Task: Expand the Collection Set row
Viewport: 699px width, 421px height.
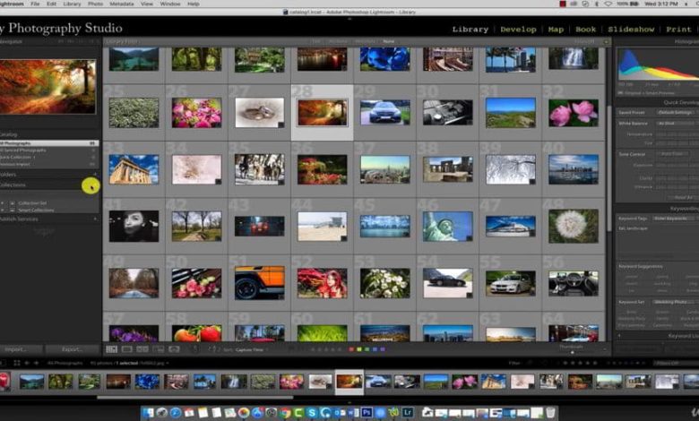Action: [x=3, y=203]
